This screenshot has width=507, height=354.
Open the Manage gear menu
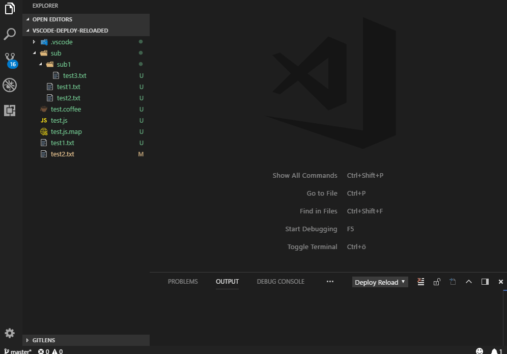pyautogui.click(x=10, y=333)
